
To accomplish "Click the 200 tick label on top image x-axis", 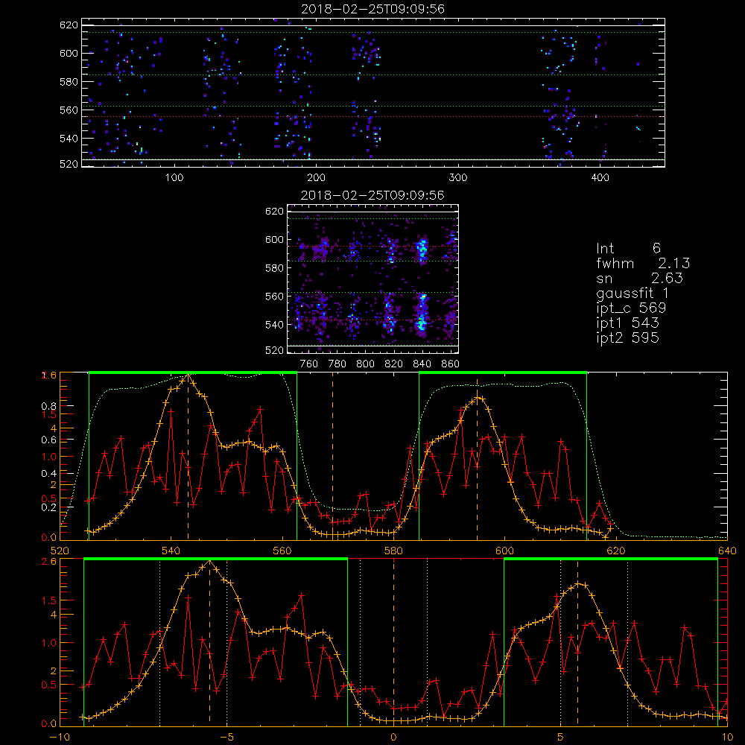I will pos(316,178).
